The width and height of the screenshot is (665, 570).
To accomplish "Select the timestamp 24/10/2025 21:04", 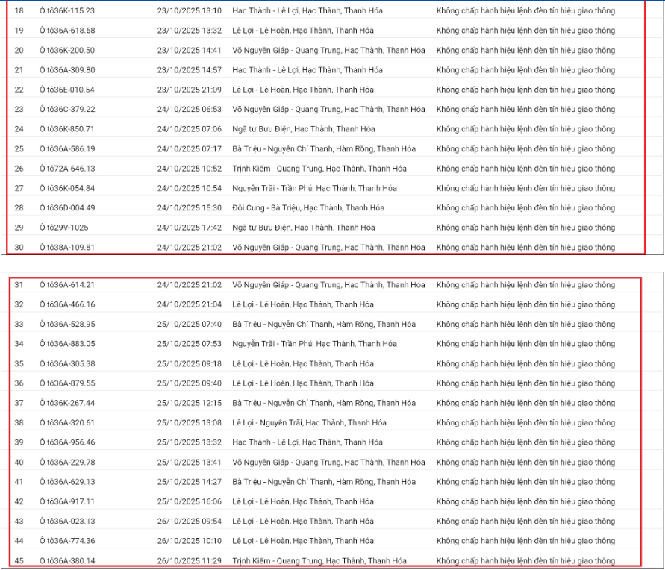I will (x=189, y=304).
